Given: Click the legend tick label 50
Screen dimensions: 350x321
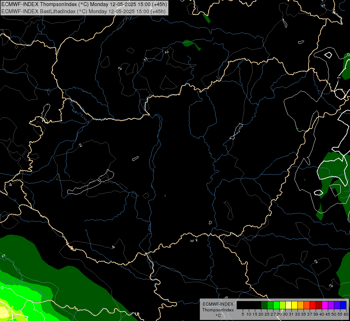Looking at the screenshot, I should [334, 314].
